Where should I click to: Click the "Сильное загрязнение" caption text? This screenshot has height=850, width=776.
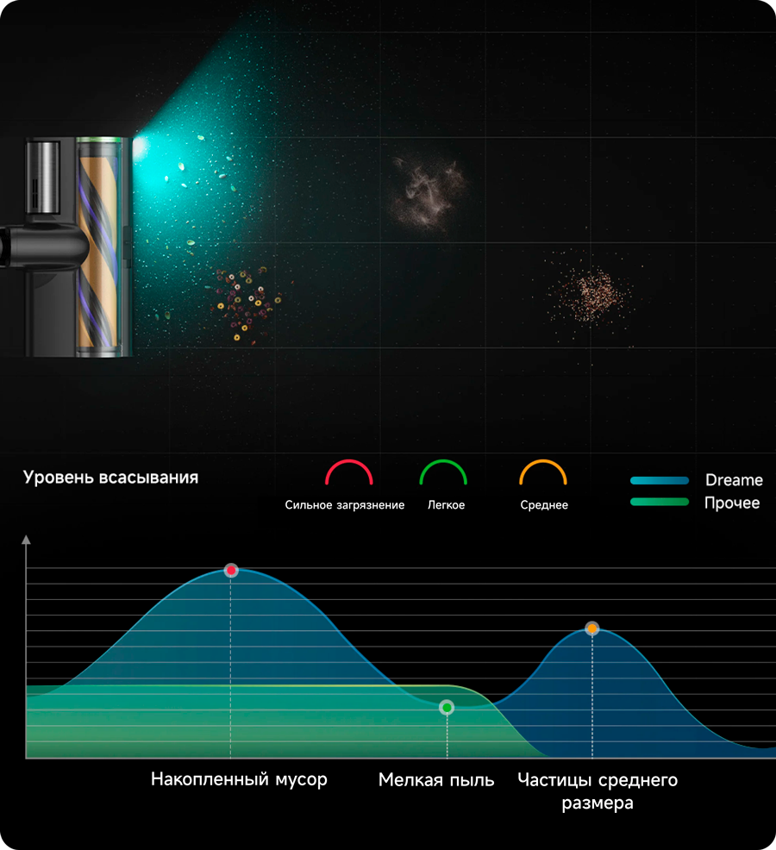coord(344,505)
